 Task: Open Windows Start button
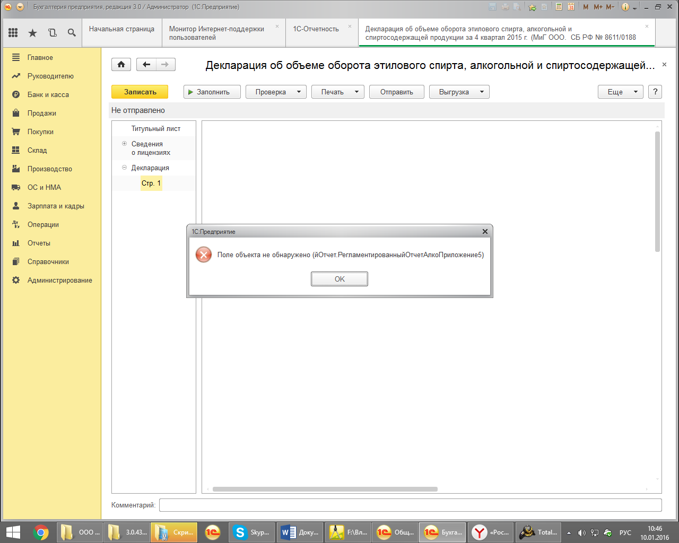[13, 532]
